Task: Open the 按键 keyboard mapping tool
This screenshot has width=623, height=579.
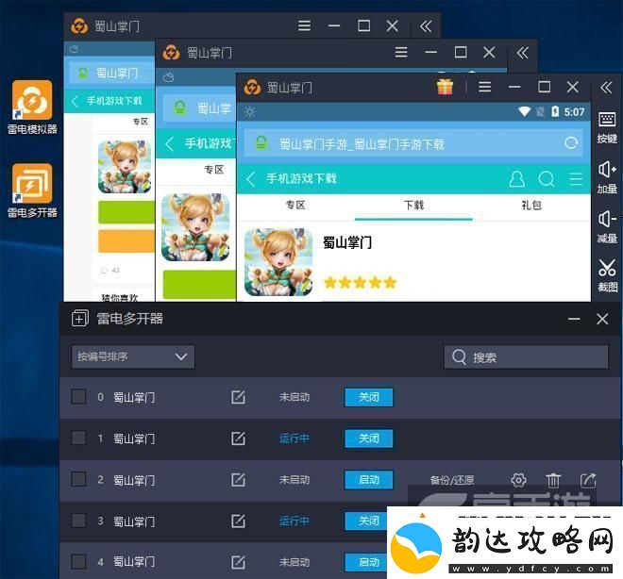Action: pyautogui.click(x=607, y=128)
